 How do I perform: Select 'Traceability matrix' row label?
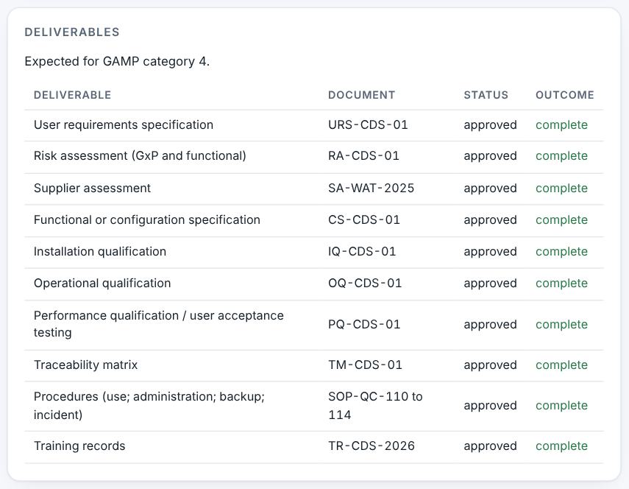click(x=85, y=365)
